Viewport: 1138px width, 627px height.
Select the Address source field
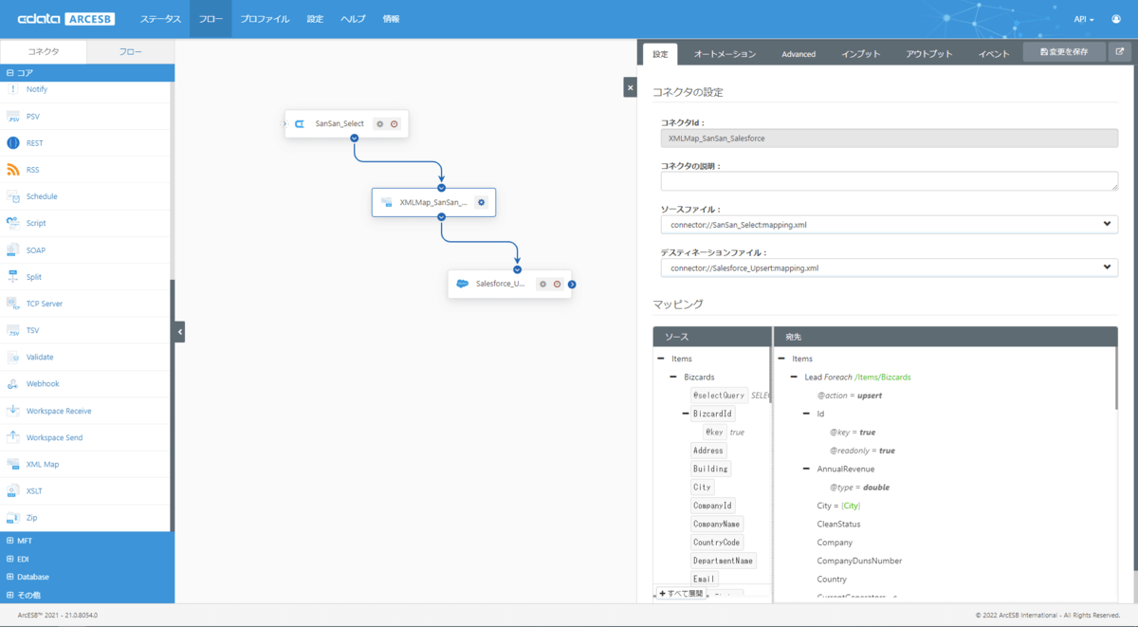click(x=708, y=451)
